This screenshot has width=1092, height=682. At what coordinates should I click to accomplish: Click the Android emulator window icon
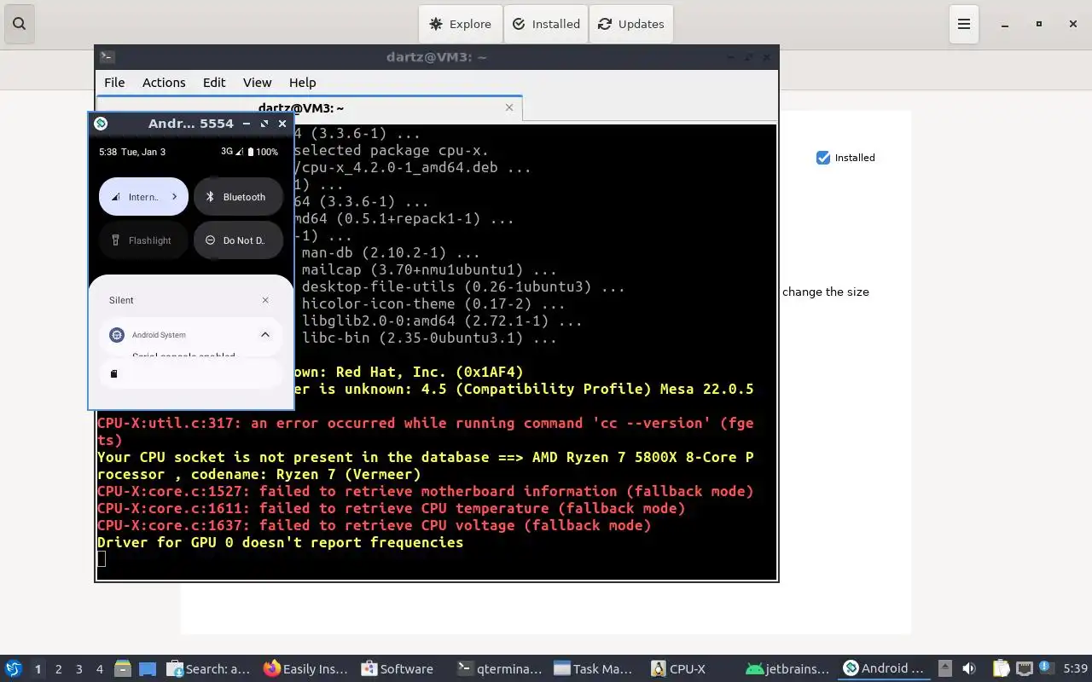[x=101, y=124]
